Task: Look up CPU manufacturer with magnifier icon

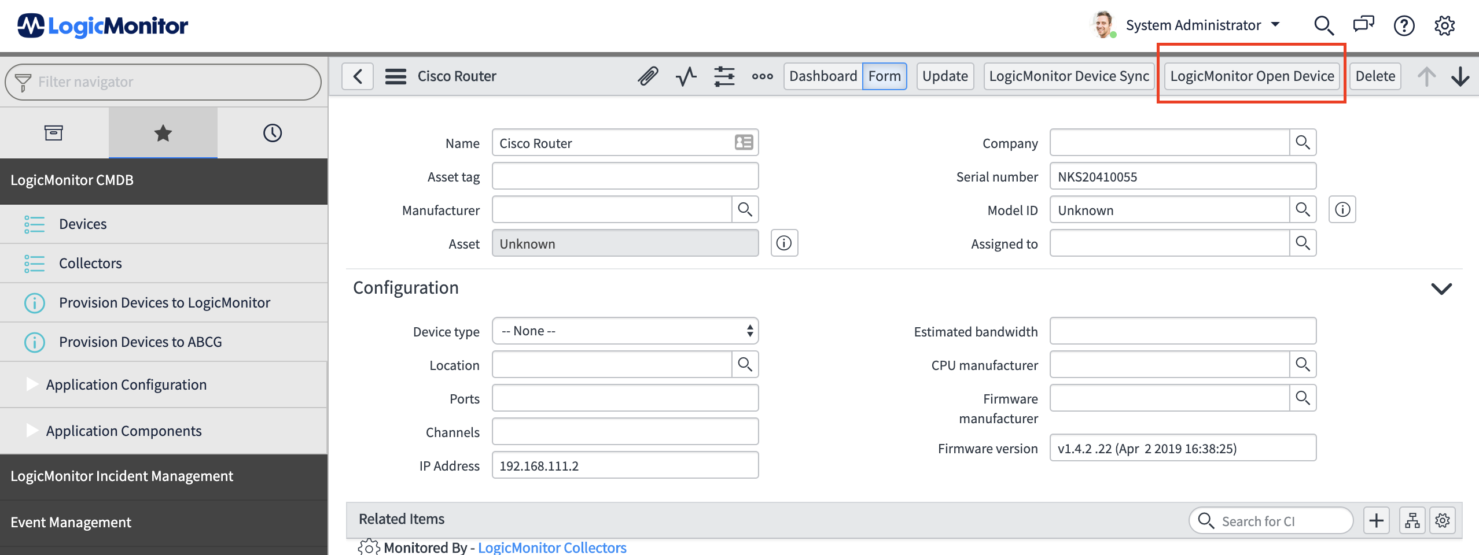Action: (x=1303, y=364)
